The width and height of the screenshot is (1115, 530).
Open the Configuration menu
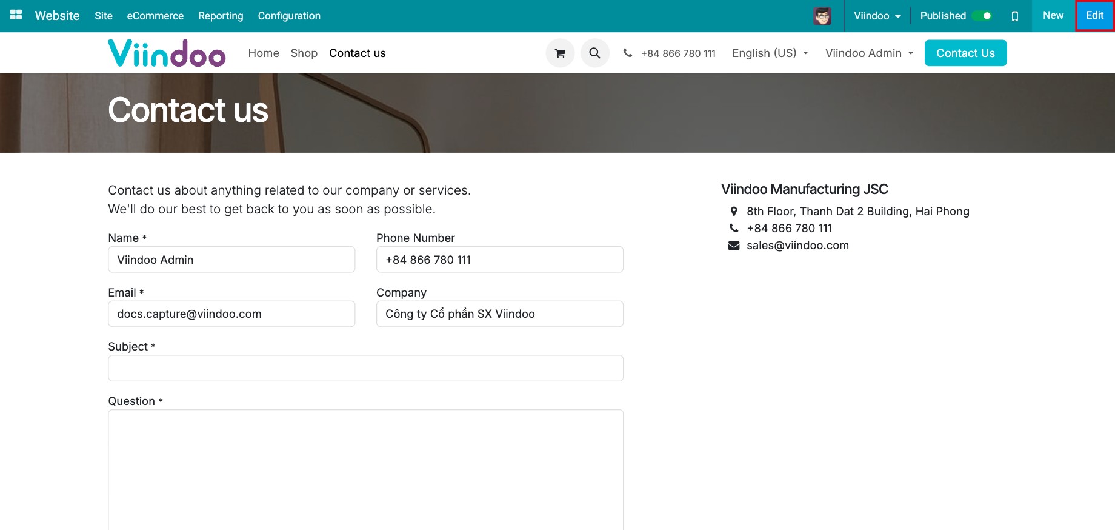click(289, 16)
